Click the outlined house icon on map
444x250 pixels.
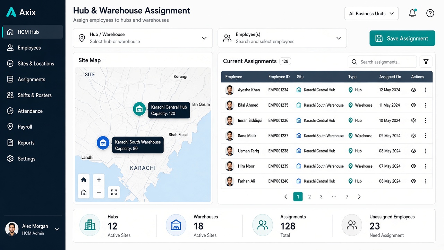pos(84,192)
